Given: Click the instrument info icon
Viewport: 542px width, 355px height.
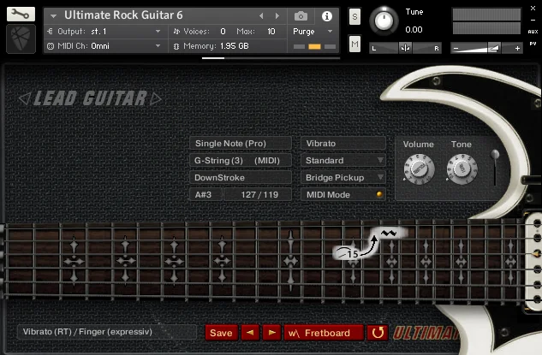Looking at the screenshot, I should coord(326,16).
